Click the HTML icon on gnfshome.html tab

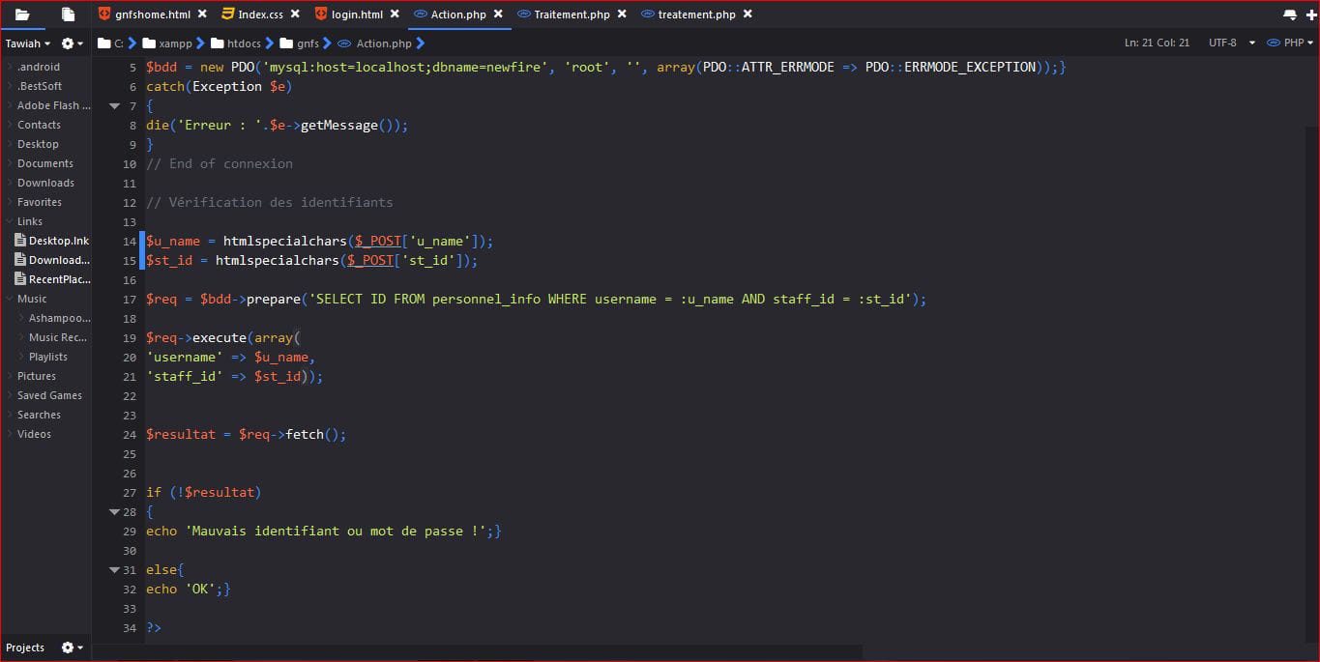105,14
